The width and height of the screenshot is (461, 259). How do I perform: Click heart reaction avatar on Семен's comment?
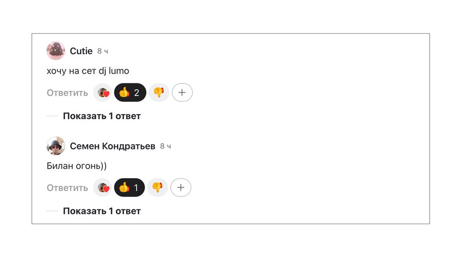click(103, 188)
